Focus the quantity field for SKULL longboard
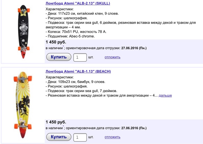203x144 pixels. (x=80, y=57)
